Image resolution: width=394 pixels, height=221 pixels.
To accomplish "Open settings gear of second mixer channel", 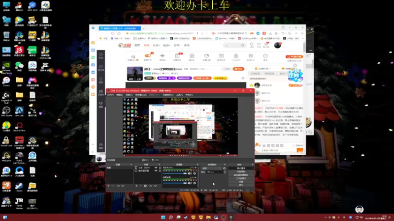I will click(195, 183).
